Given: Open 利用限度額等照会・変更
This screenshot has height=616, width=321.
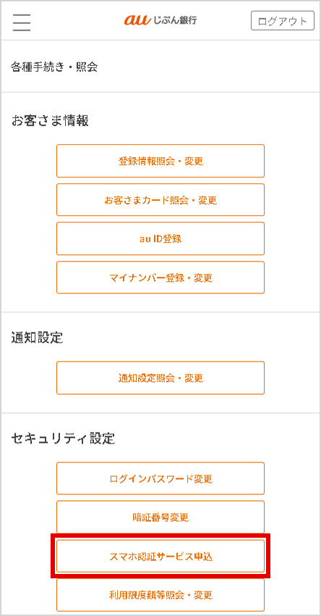Looking at the screenshot, I should coord(160,595).
